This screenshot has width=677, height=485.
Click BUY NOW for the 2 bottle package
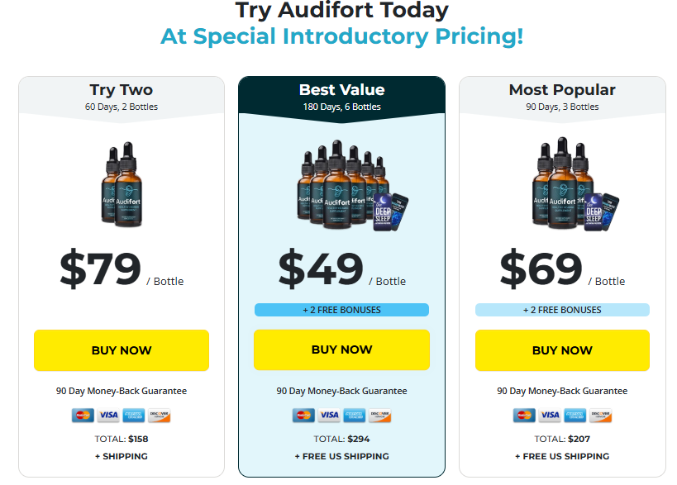[122, 350]
